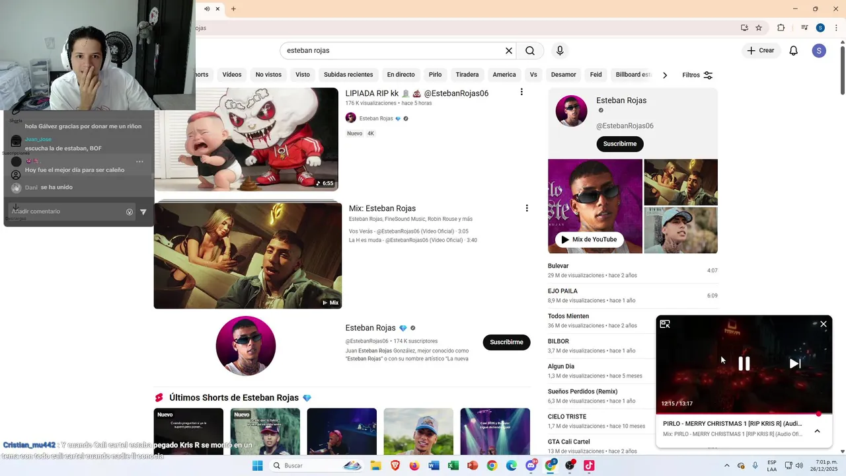The height and width of the screenshot is (476, 846).
Task: Open Crear create menu
Action: tap(761, 51)
